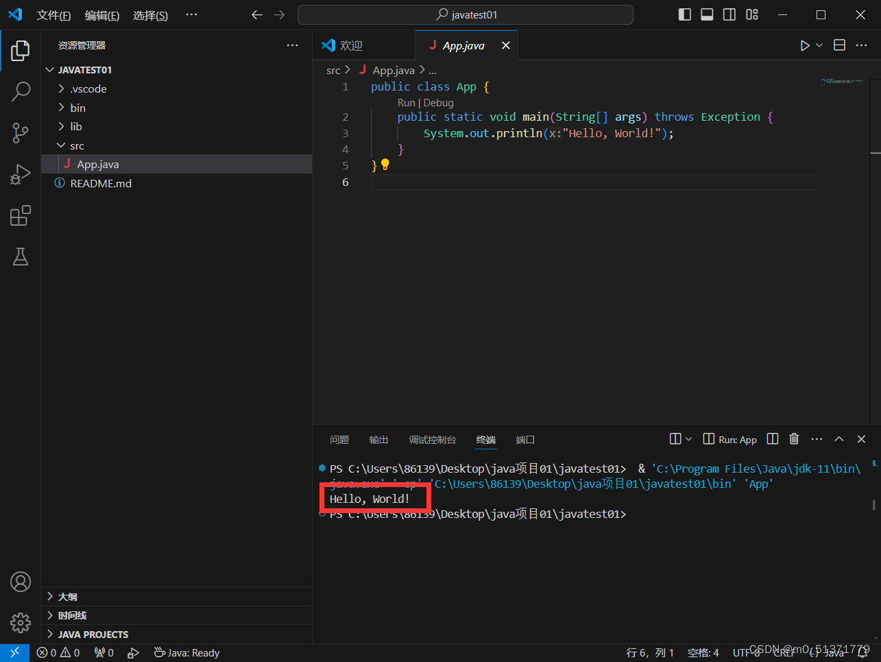Open Explorer more actions ellipsis
The height and width of the screenshot is (662, 881).
[293, 45]
